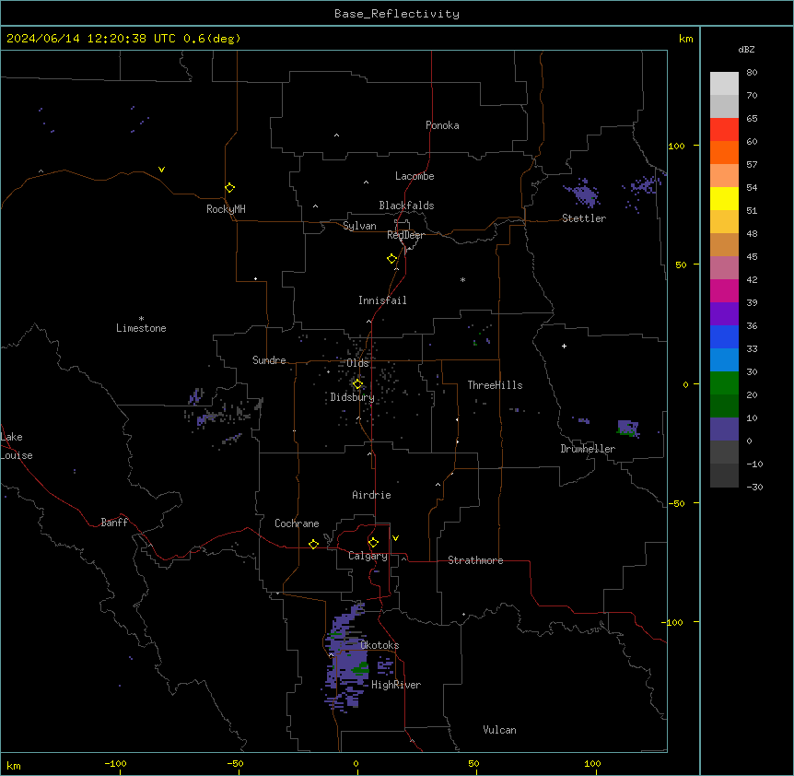The height and width of the screenshot is (776, 794).
Task: Select the Calgary city label
Action: 368,556
